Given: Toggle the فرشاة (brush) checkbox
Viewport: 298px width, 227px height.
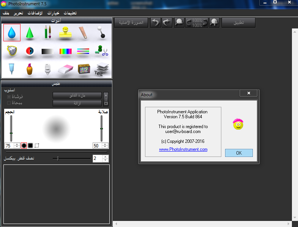Looking at the screenshot, I should point(9,97).
